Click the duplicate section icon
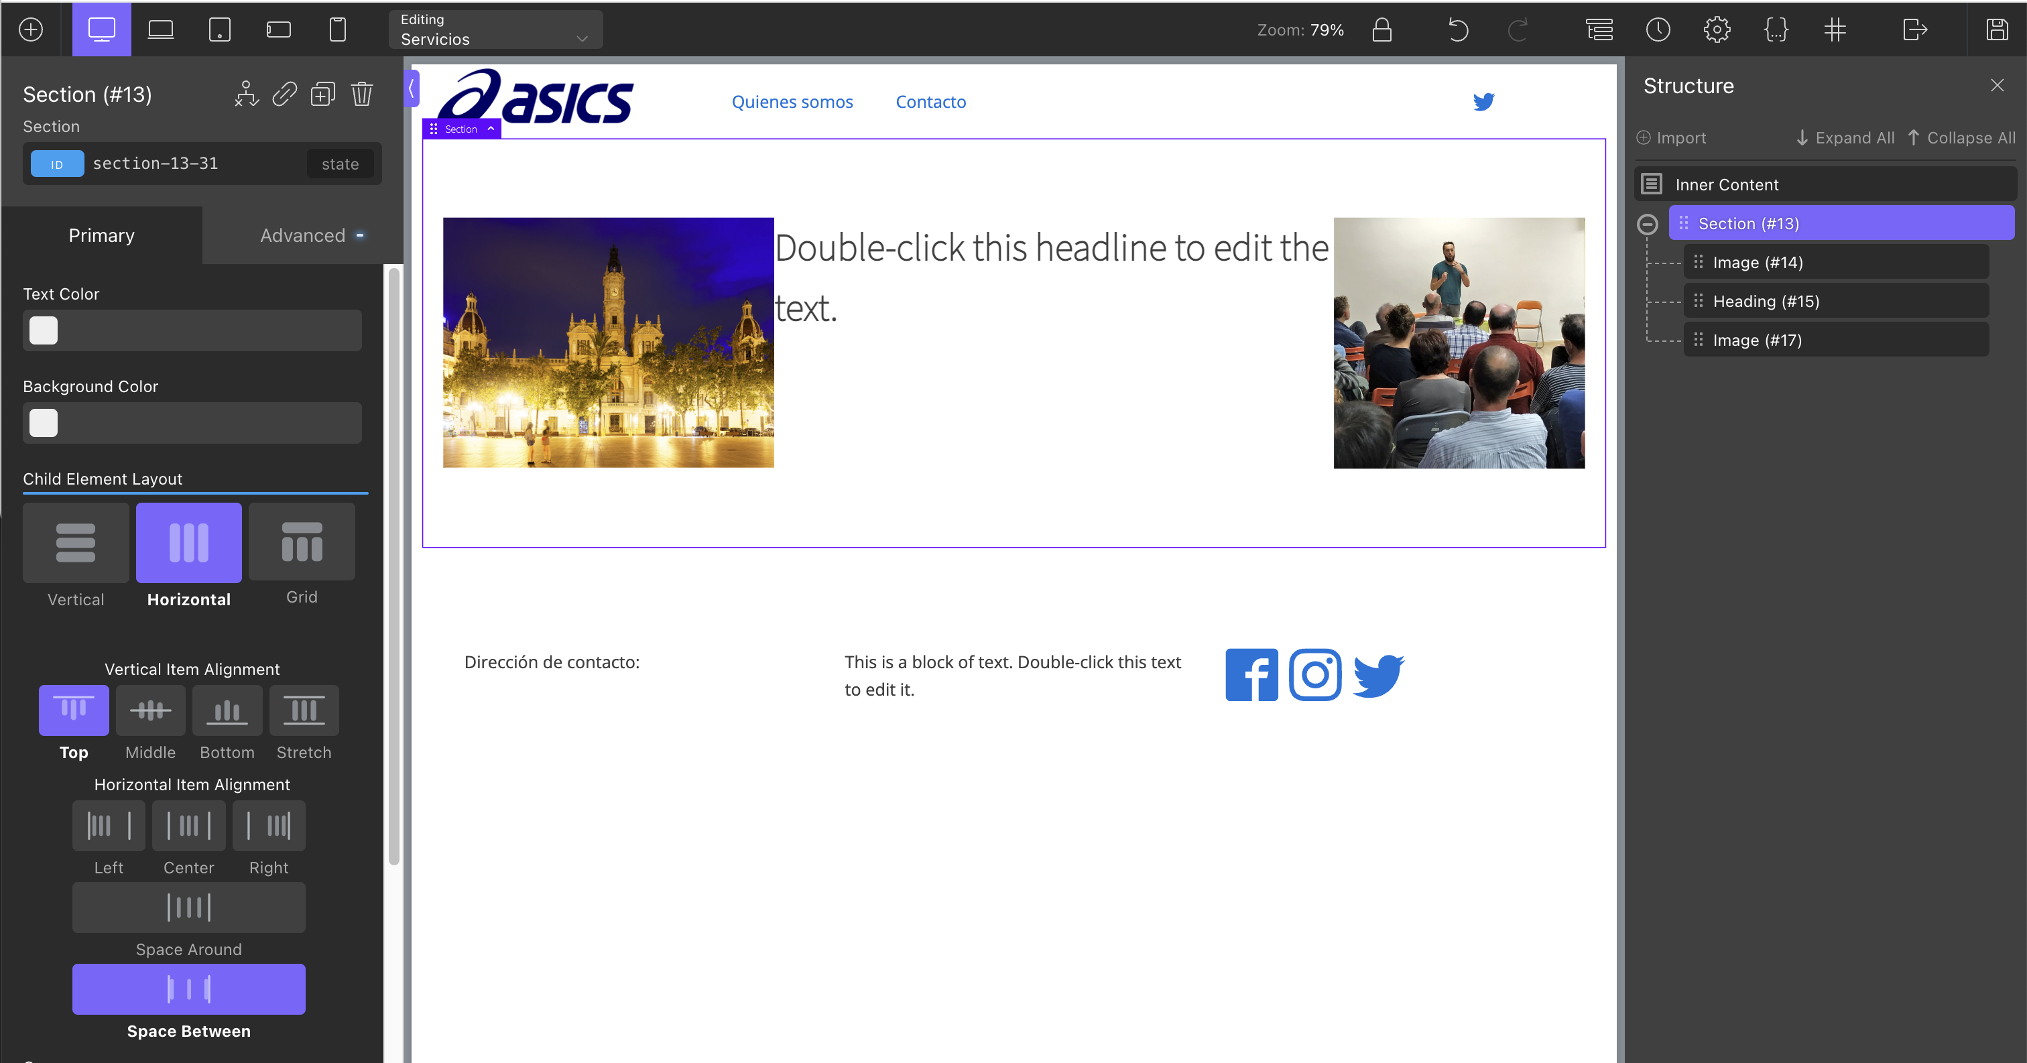 (x=322, y=95)
